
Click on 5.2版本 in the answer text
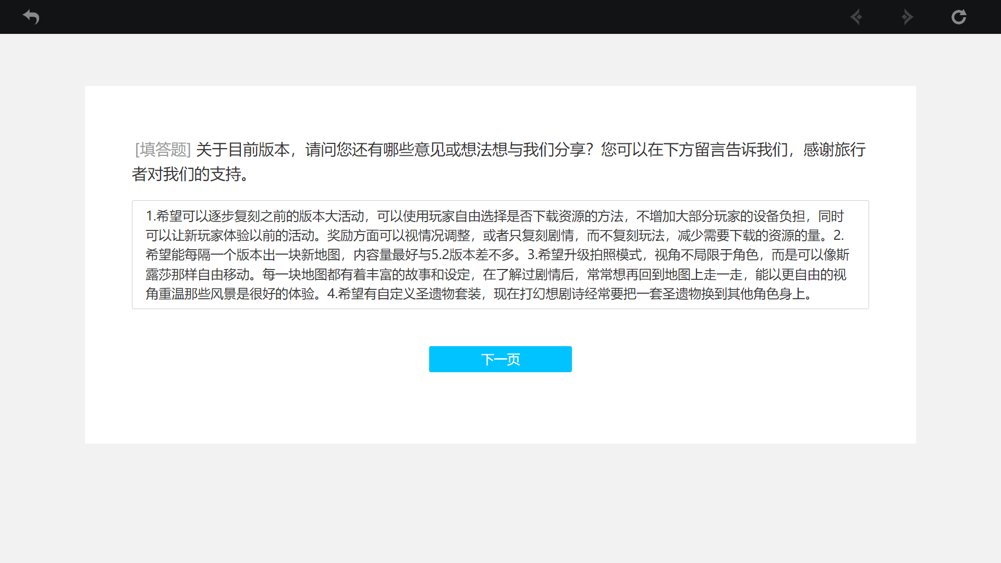[x=453, y=255]
